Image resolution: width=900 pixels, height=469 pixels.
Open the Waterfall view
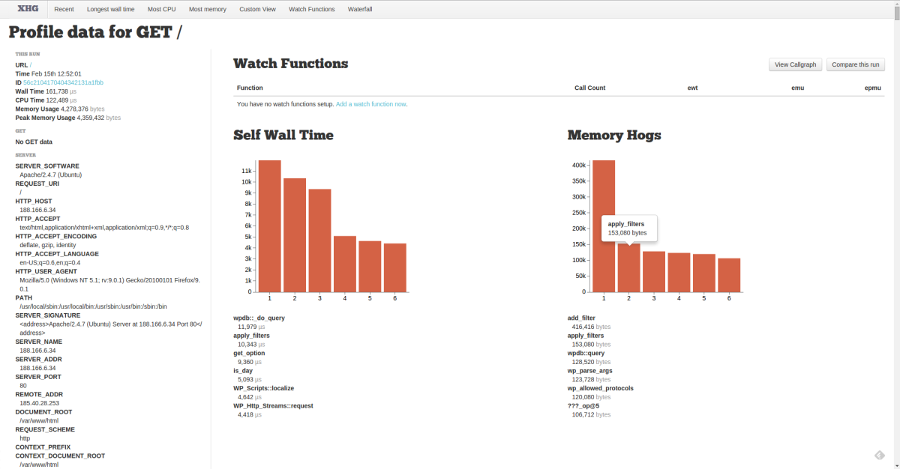click(x=358, y=9)
